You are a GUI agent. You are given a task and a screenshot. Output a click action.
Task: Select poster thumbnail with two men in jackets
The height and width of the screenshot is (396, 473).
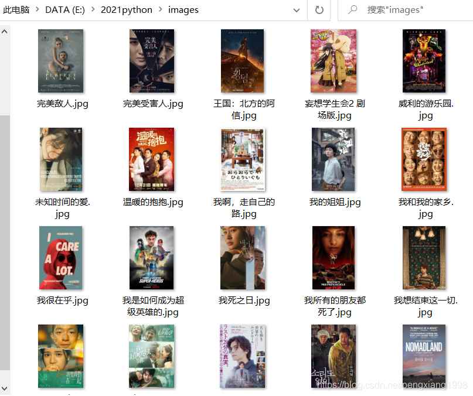334,356
